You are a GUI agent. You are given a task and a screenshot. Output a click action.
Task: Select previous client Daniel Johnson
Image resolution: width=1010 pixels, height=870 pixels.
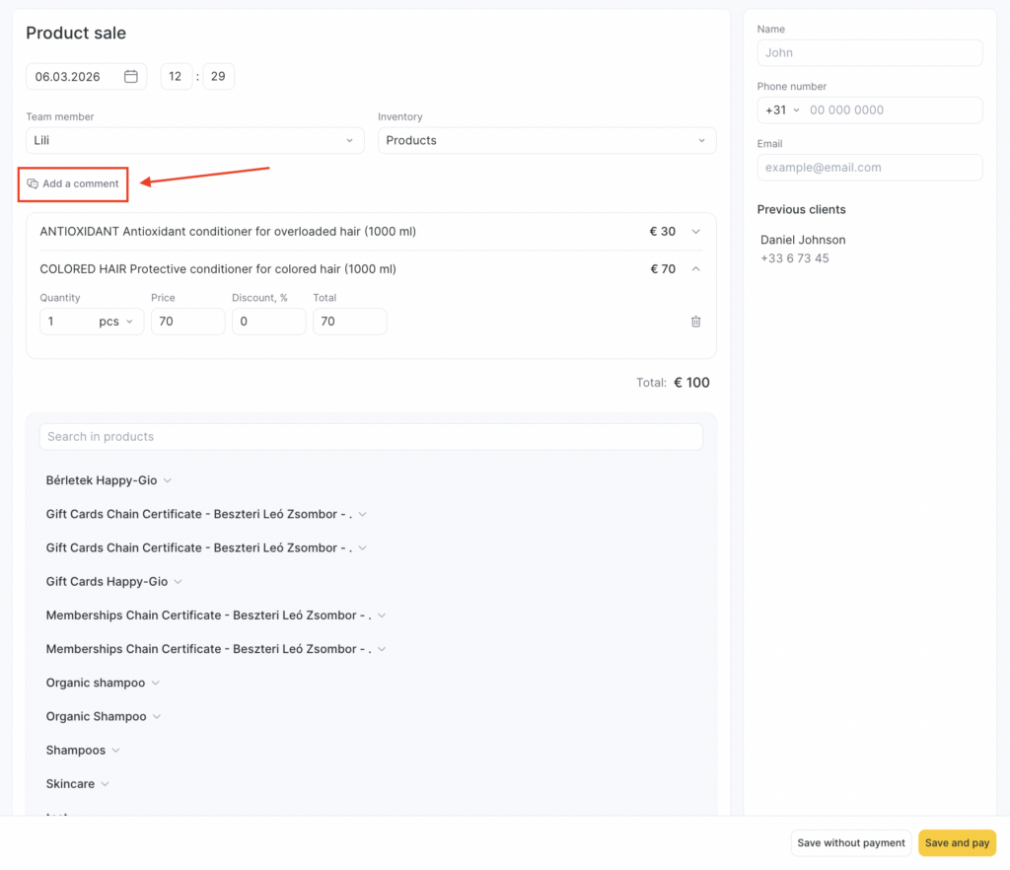[x=802, y=240]
